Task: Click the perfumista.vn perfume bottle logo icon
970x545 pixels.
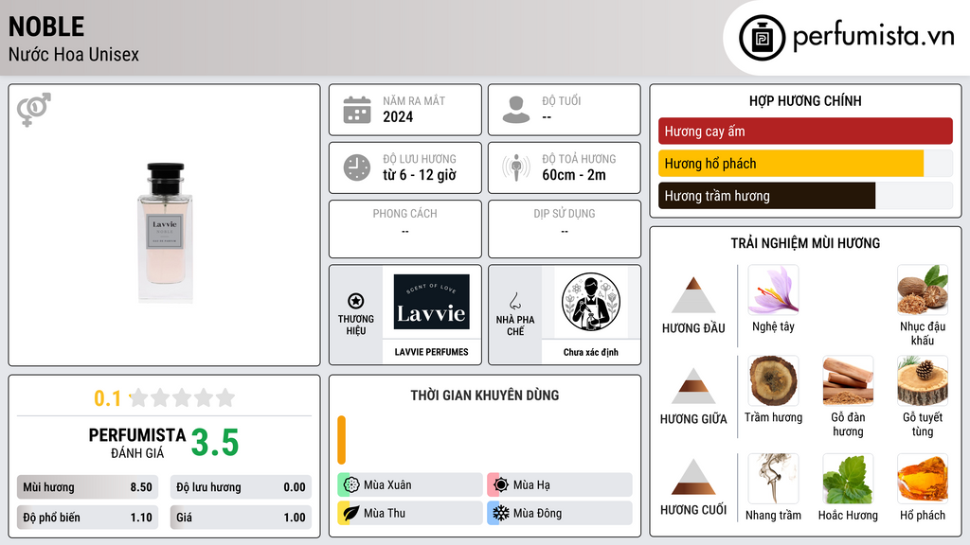Action: (762, 38)
